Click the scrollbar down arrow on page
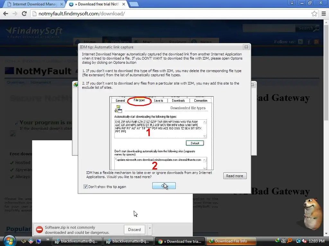The width and height of the screenshot is (329, 246). pyautogui.click(x=326, y=234)
